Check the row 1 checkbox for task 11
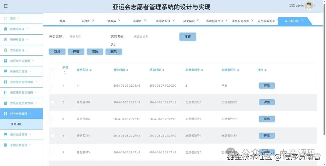 tap(53, 86)
